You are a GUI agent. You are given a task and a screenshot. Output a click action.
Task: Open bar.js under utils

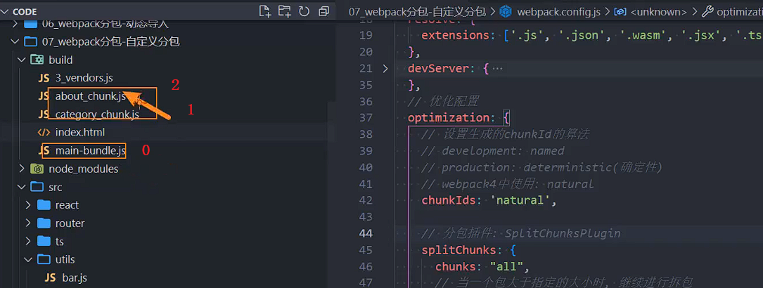click(74, 277)
